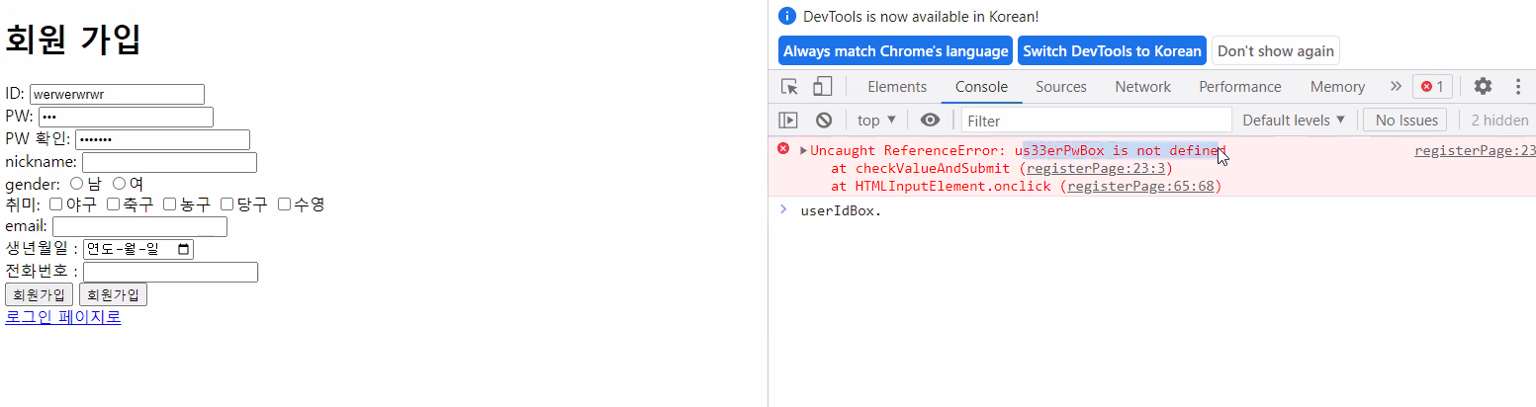Check the 농구 hobby checkbox
Viewport: 1536px width, 407px height.
click(x=170, y=204)
